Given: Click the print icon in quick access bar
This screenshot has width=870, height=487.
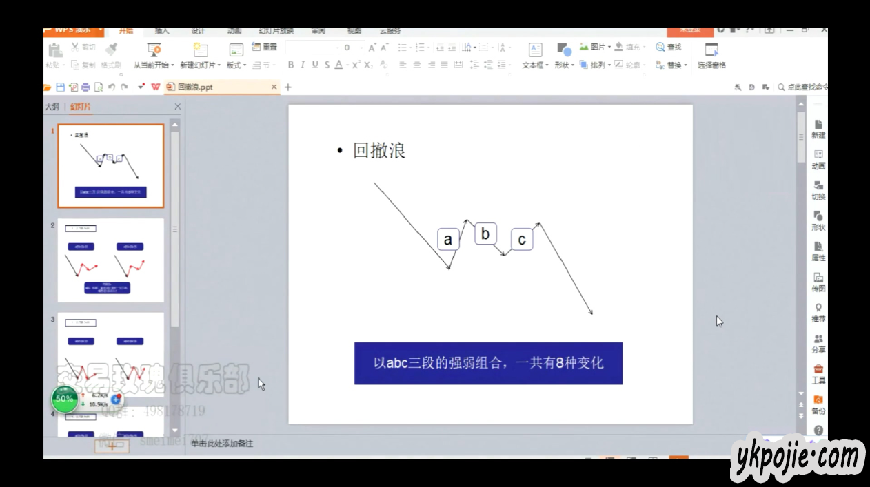Looking at the screenshot, I should [85, 87].
